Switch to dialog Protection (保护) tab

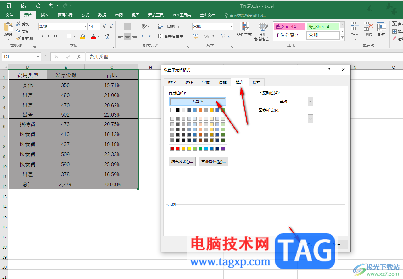[x=256, y=82]
